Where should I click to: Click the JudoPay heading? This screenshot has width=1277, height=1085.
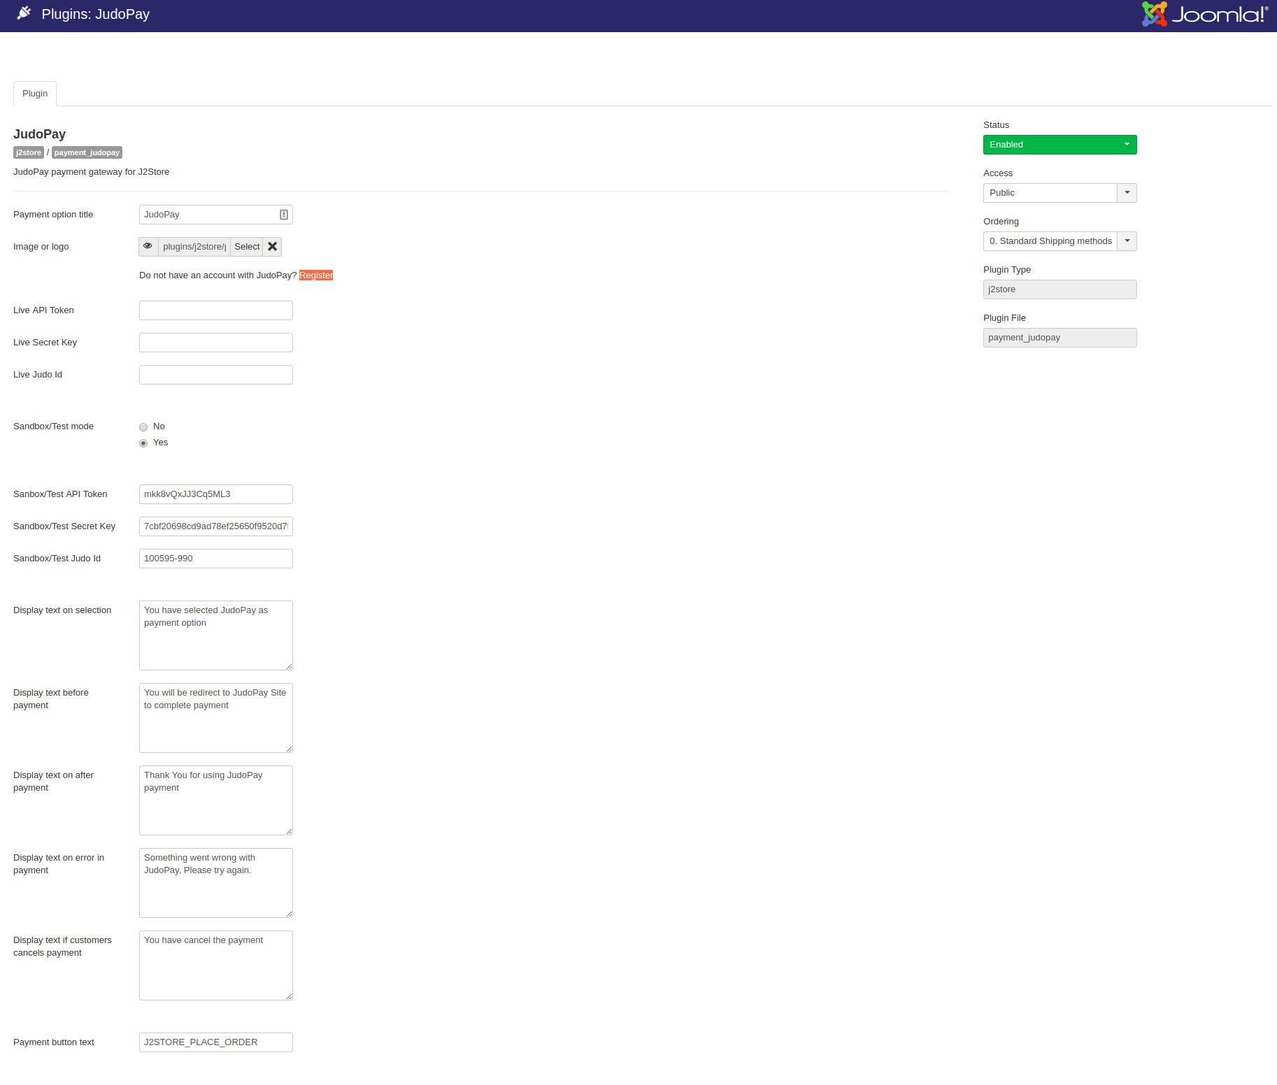coord(39,134)
